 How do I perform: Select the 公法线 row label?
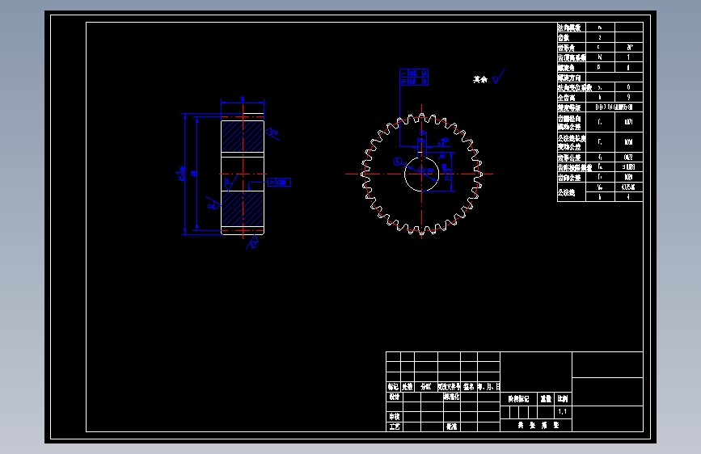[566, 192]
